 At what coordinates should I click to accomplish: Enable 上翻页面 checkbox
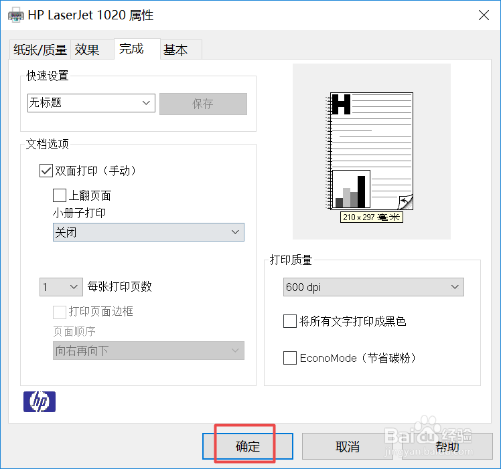pyautogui.click(x=60, y=195)
